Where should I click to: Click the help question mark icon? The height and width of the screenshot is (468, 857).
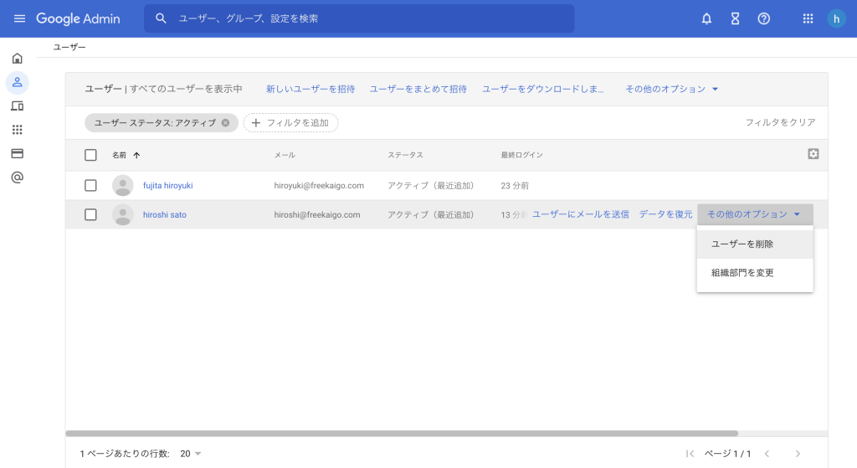point(763,18)
